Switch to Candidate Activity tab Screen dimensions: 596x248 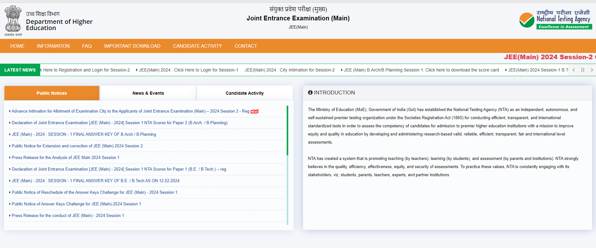pos(245,93)
